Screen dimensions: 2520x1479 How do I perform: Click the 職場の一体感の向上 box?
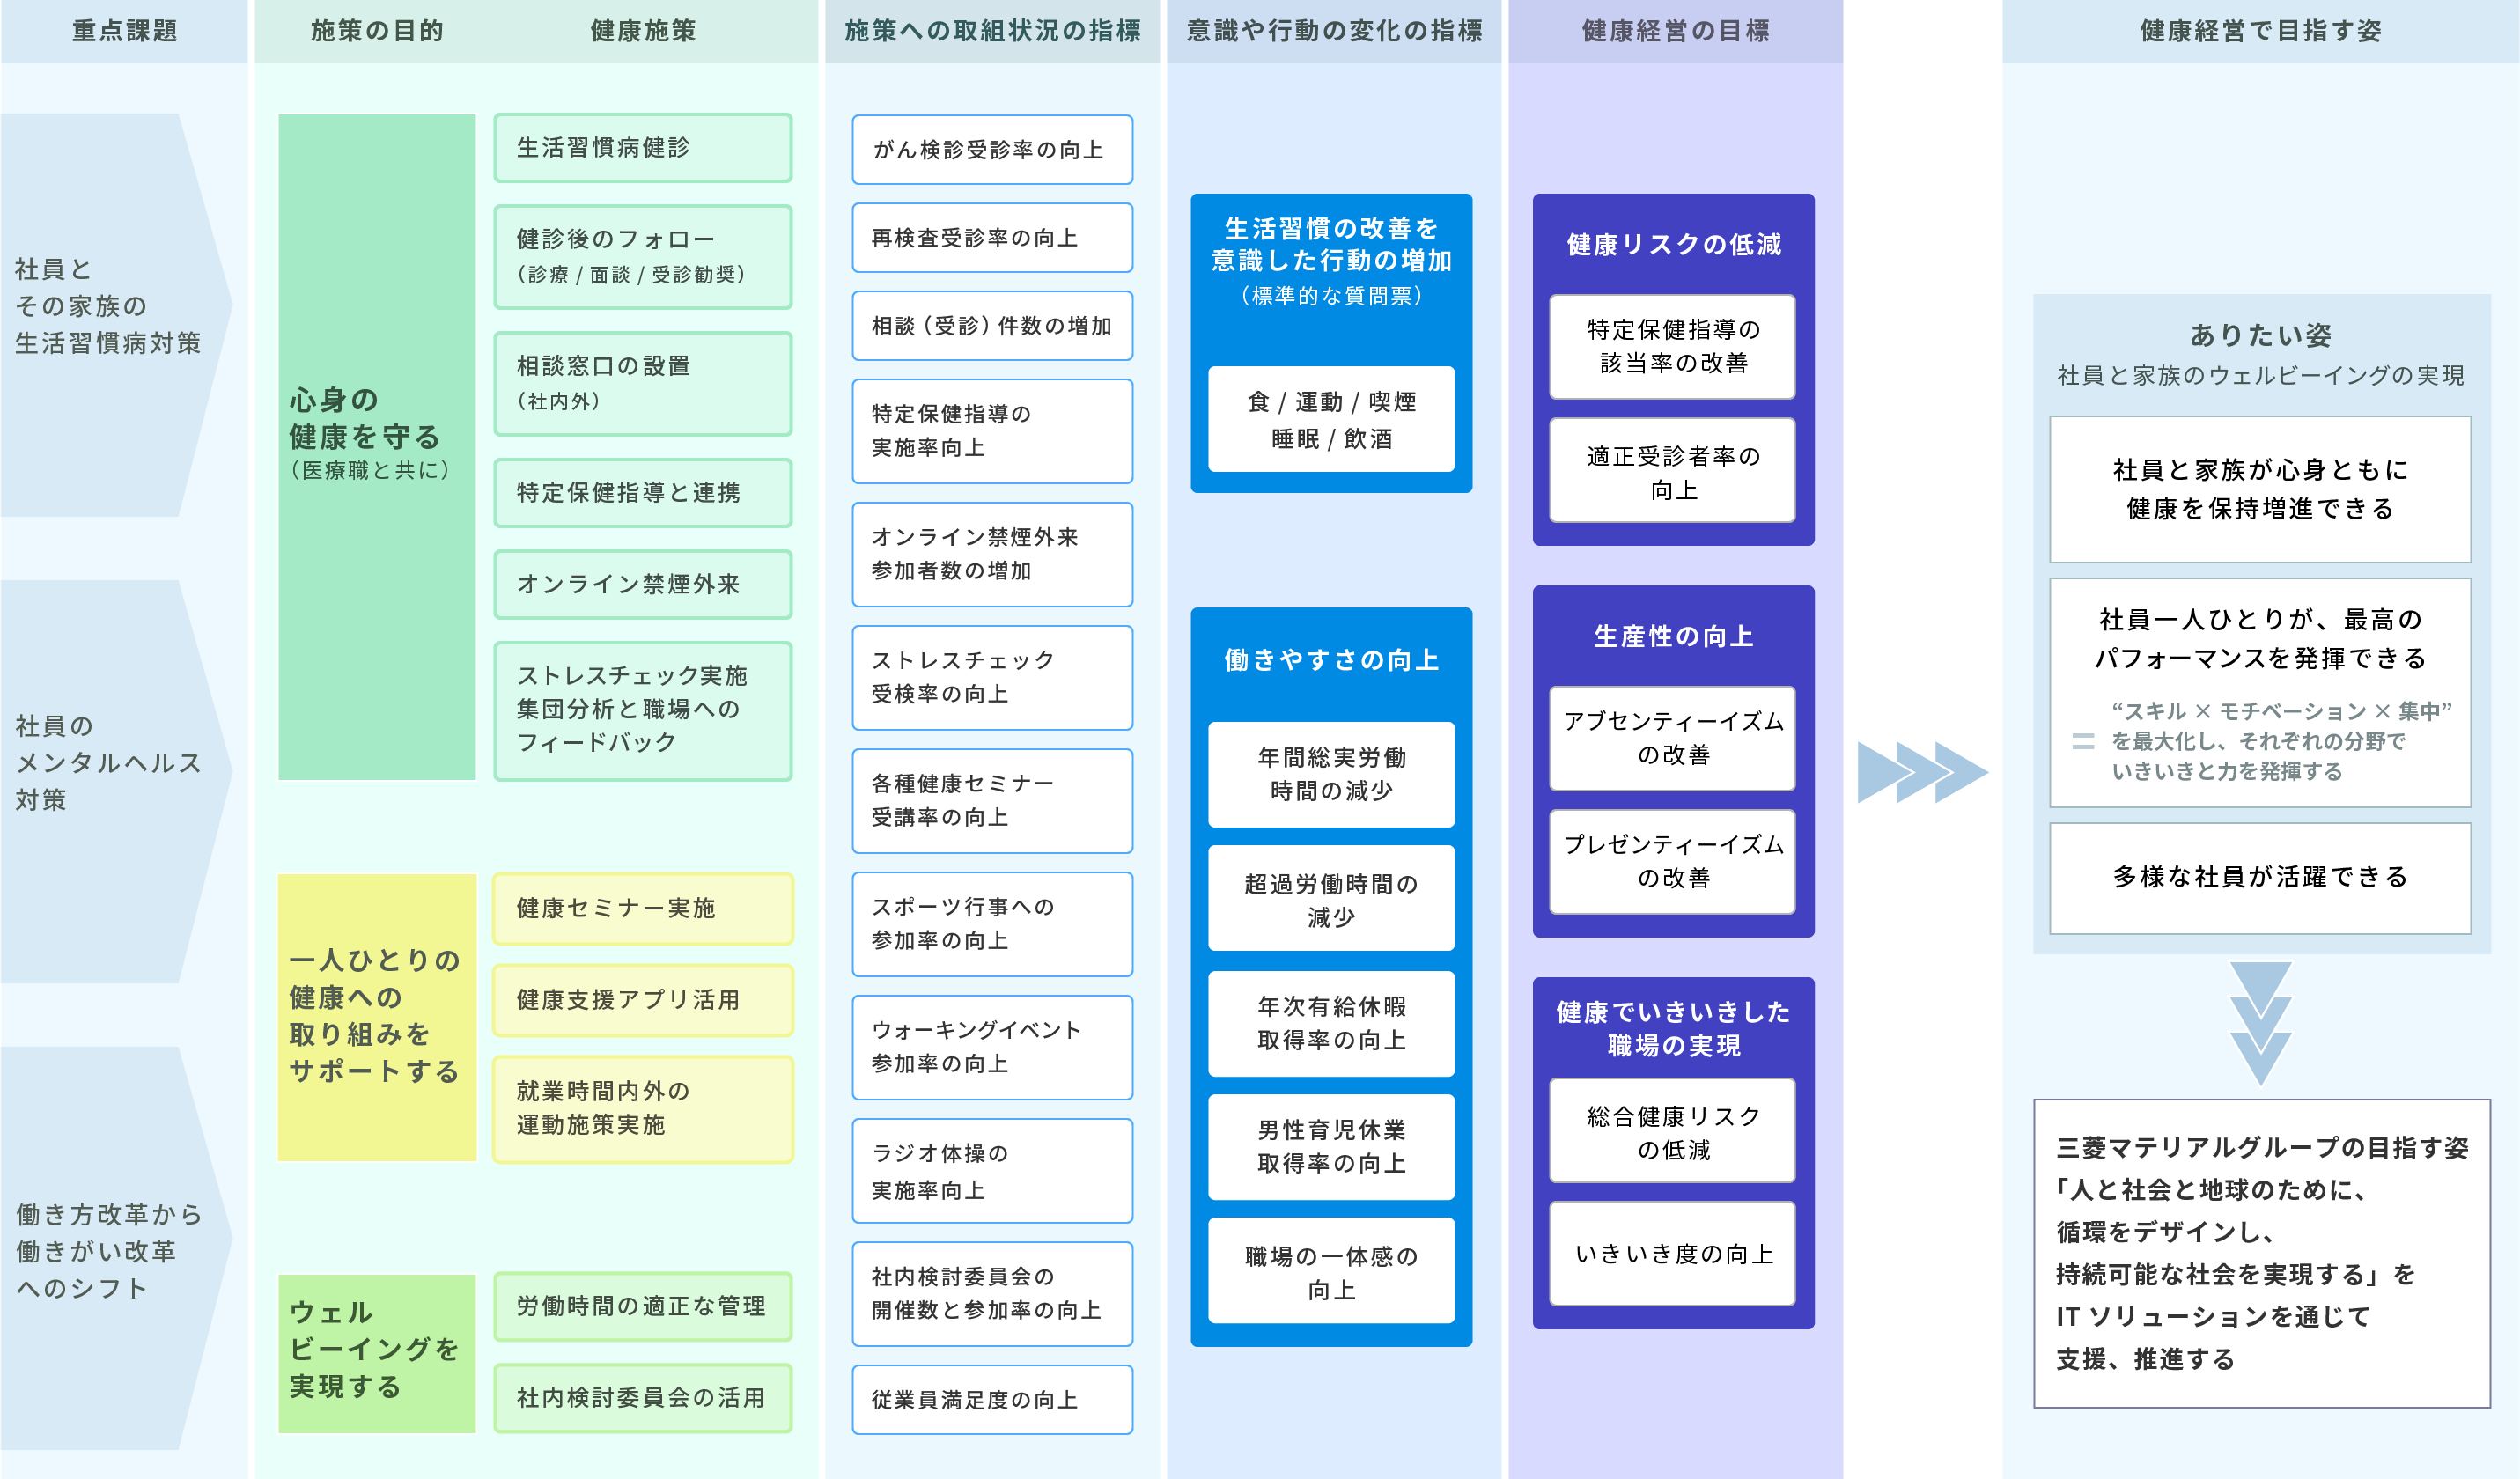point(1331,1271)
